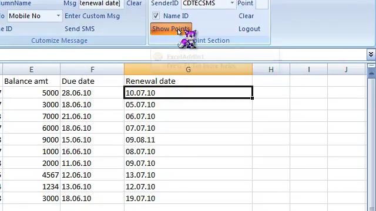Click balance amount 4567 cell
The image size is (376, 211).
pyautogui.click(x=31, y=175)
